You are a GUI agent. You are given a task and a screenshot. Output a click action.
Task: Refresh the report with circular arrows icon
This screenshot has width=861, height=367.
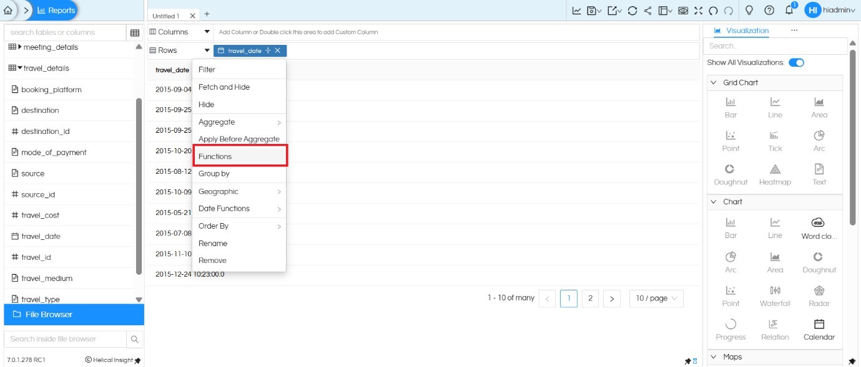pos(632,11)
